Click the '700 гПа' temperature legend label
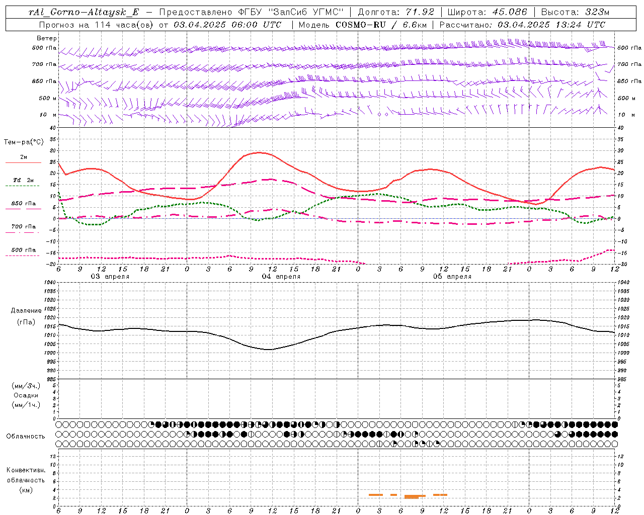The height and width of the screenshot is (515, 644). pyautogui.click(x=24, y=227)
